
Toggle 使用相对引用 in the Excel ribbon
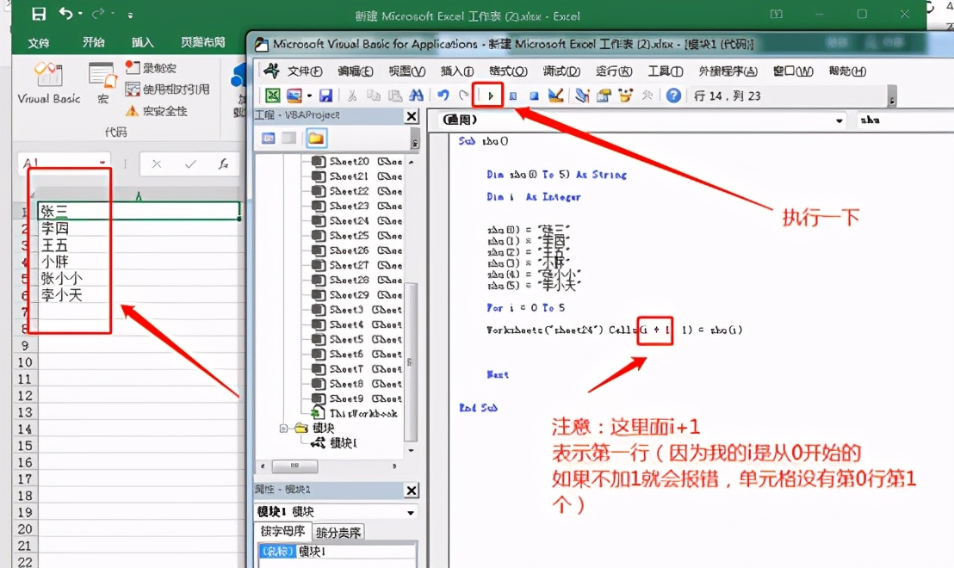167,90
